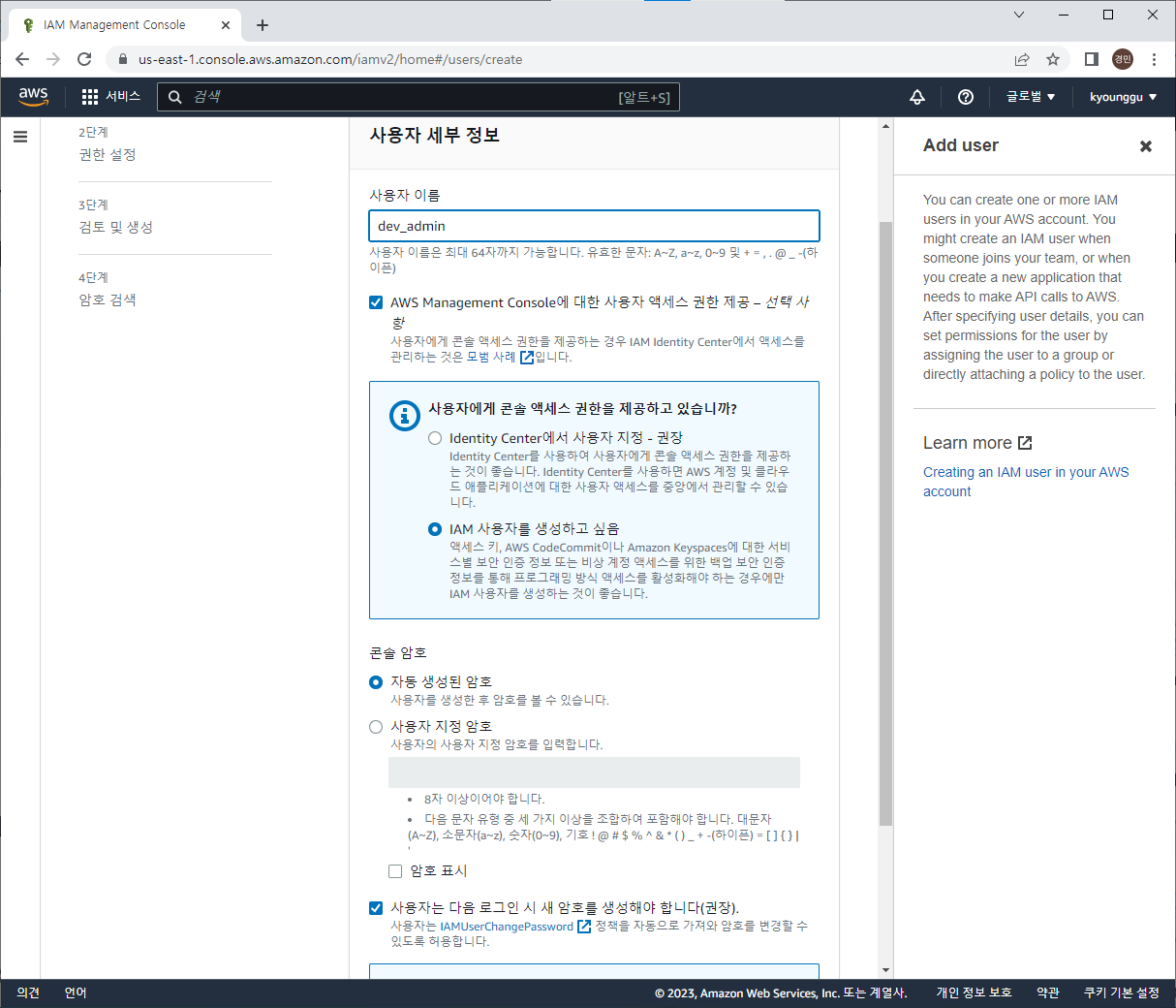This screenshot has height=1008, width=1176.
Task: Click the browser forward arrow
Action: (x=53, y=59)
